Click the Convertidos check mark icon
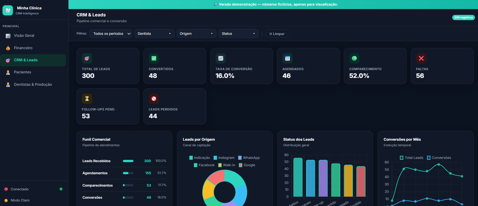Screen dimensions: 478x206 pos(154,58)
